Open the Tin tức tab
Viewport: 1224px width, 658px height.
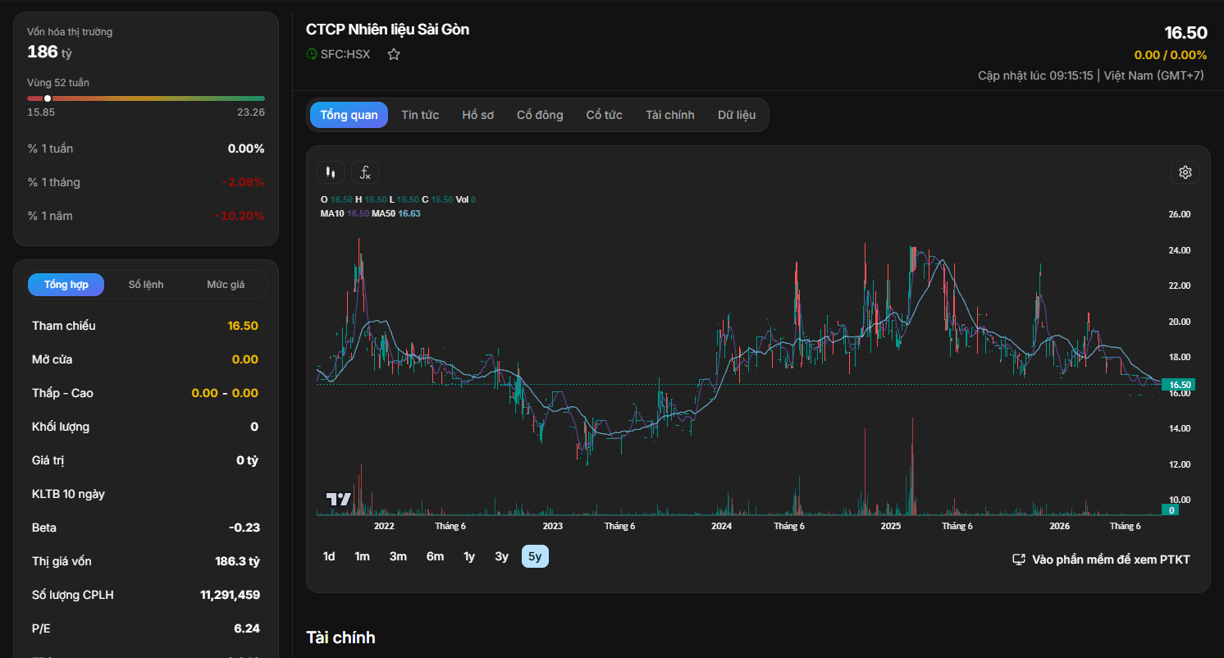(x=420, y=115)
